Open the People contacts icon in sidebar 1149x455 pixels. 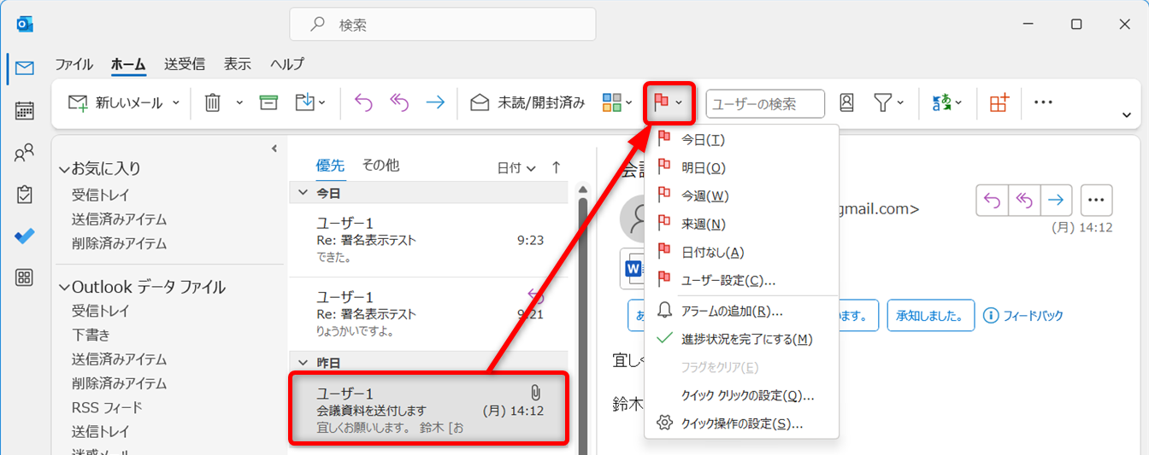point(25,153)
